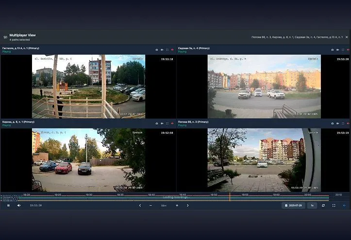Screen dimensions: 351x240
Task: Take snapshot of Попова 66, п. 3 camera
Action: tap(333, 123)
